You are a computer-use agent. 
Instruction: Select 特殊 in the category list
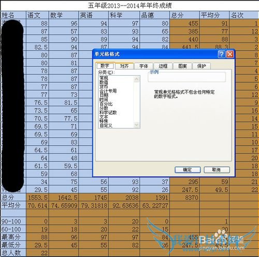[104, 121]
